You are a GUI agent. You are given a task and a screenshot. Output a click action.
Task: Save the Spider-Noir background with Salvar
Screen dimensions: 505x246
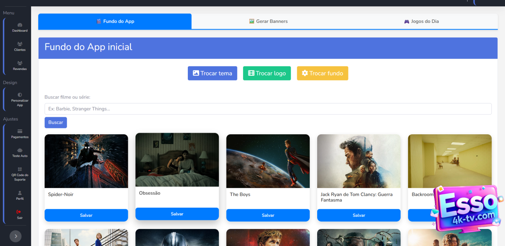[x=86, y=215]
